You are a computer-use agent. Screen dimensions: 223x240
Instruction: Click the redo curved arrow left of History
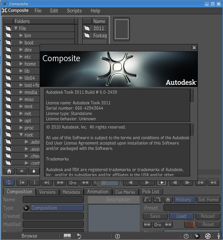click(158, 200)
